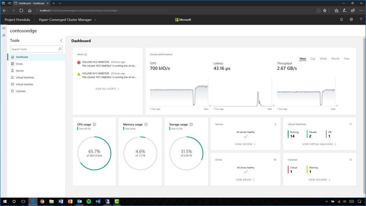This screenshot has width=366, height=206.
Task: Click the Volumes icon in Tools list
Action: pyautogui.click(x=13, y=91)
